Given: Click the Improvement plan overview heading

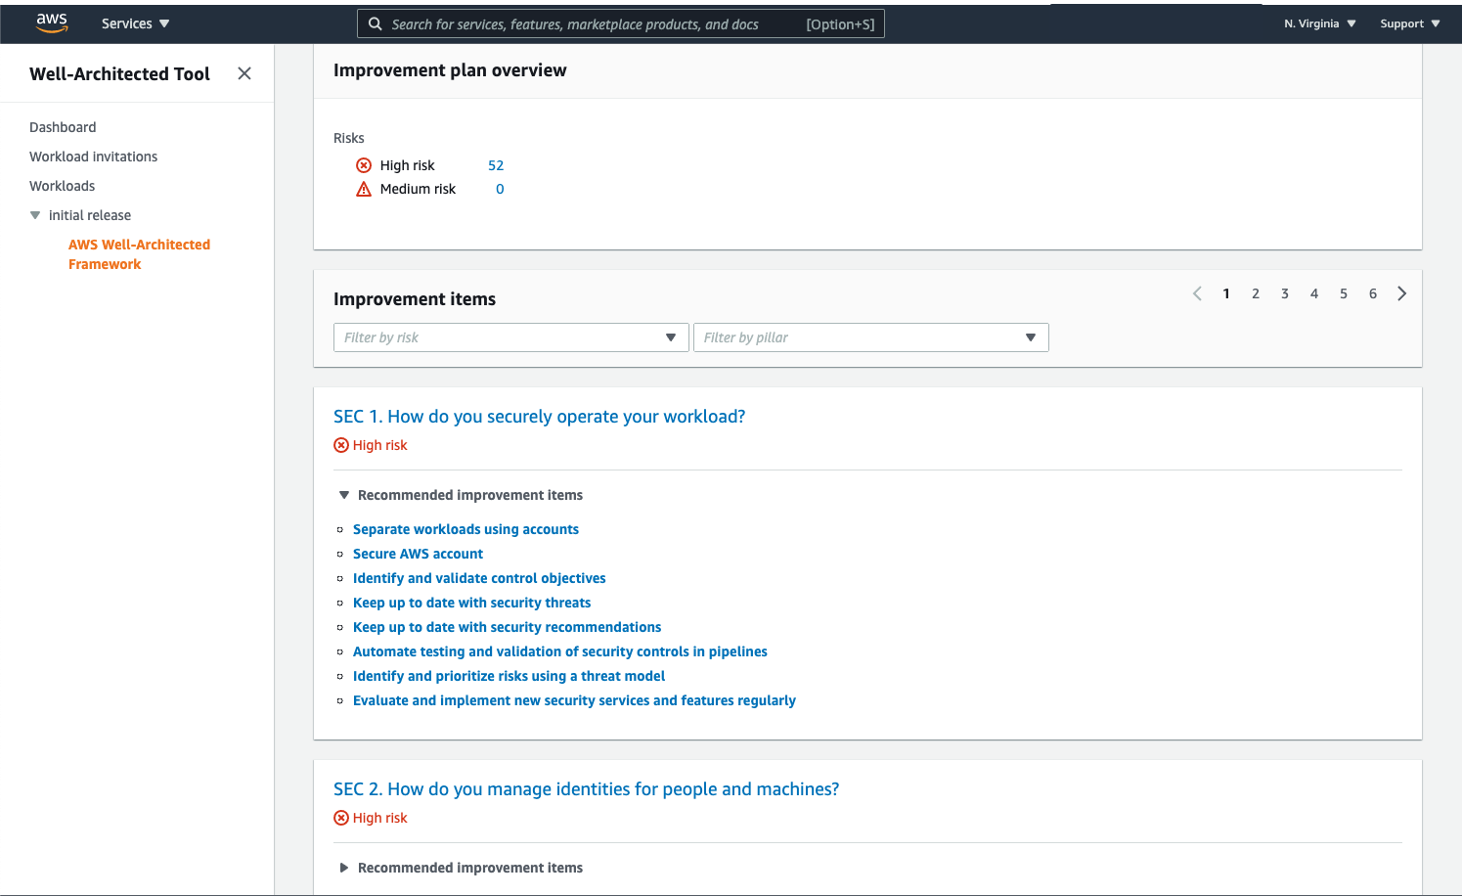Looking at the screenshot, I should pyautogui.click(x=450, y=70).
